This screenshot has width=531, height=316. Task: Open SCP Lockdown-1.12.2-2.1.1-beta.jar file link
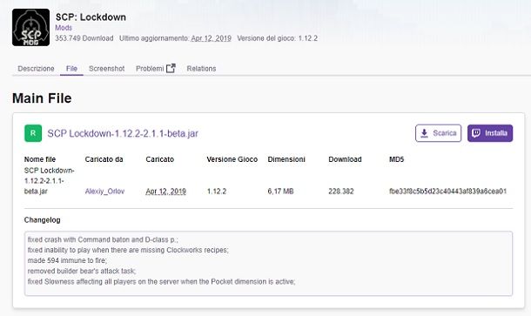(123, 133)
